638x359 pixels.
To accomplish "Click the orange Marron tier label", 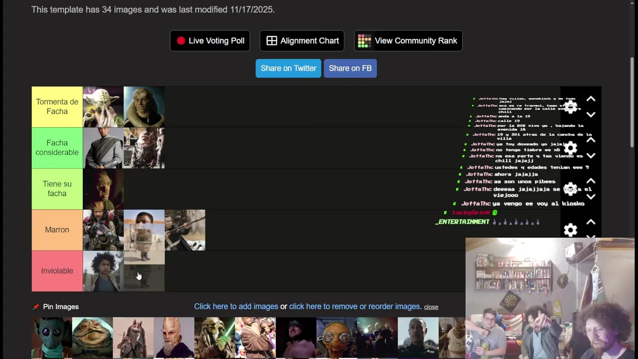I will pyautogui.click(x=57, y=230).
